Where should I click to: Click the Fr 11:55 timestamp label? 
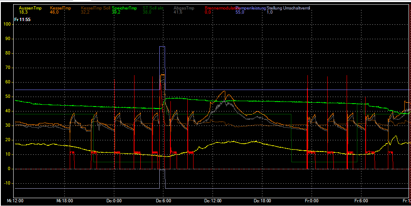(22, 19)
